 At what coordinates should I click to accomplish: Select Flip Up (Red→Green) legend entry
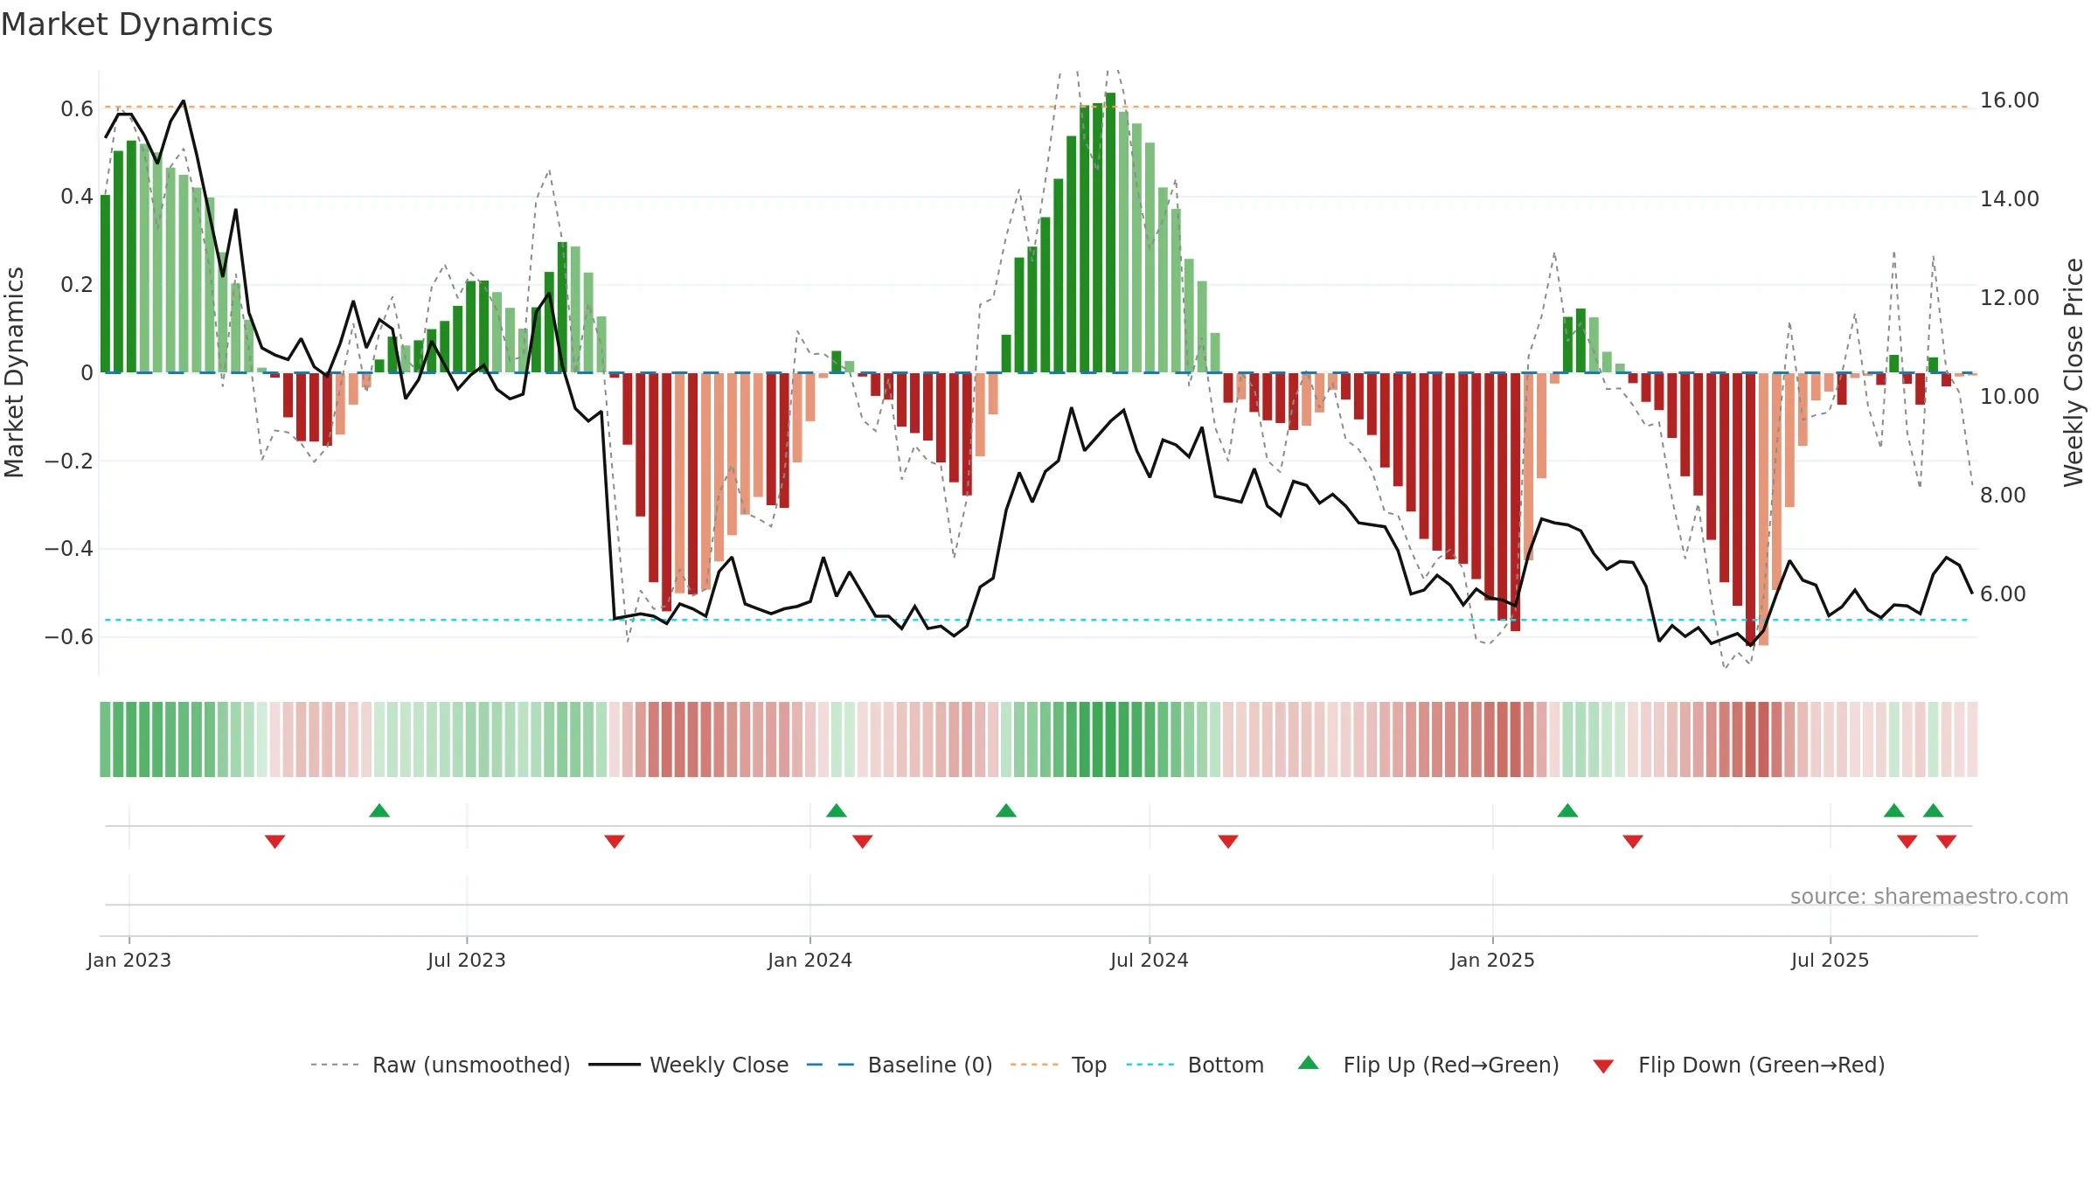coord(1429,1065)
